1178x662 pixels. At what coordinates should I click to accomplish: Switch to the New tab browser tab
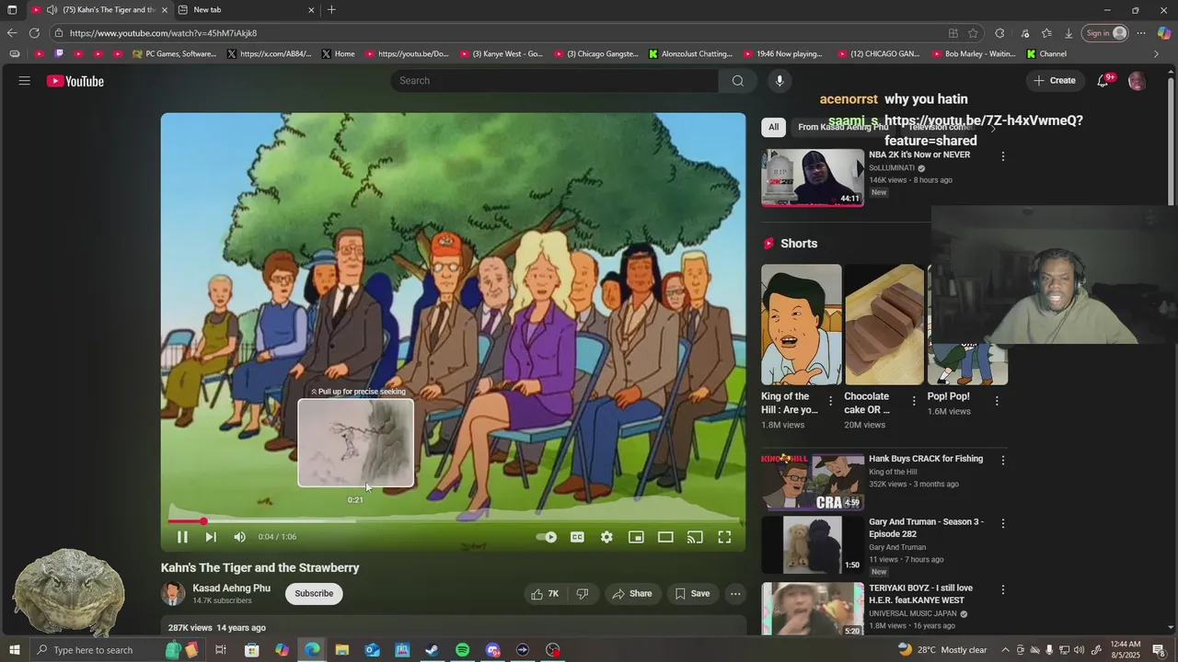tap(247, 10)
